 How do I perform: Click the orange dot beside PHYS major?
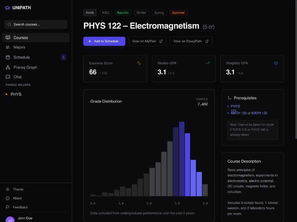coord(7,94)
